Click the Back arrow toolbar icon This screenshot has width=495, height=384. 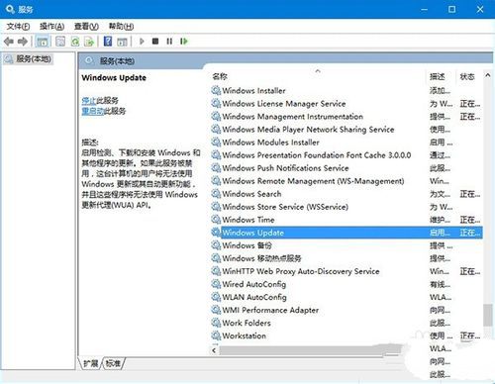(9, 42)
